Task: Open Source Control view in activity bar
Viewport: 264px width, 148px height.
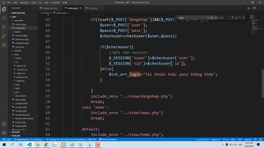Action: pos(4,27)
